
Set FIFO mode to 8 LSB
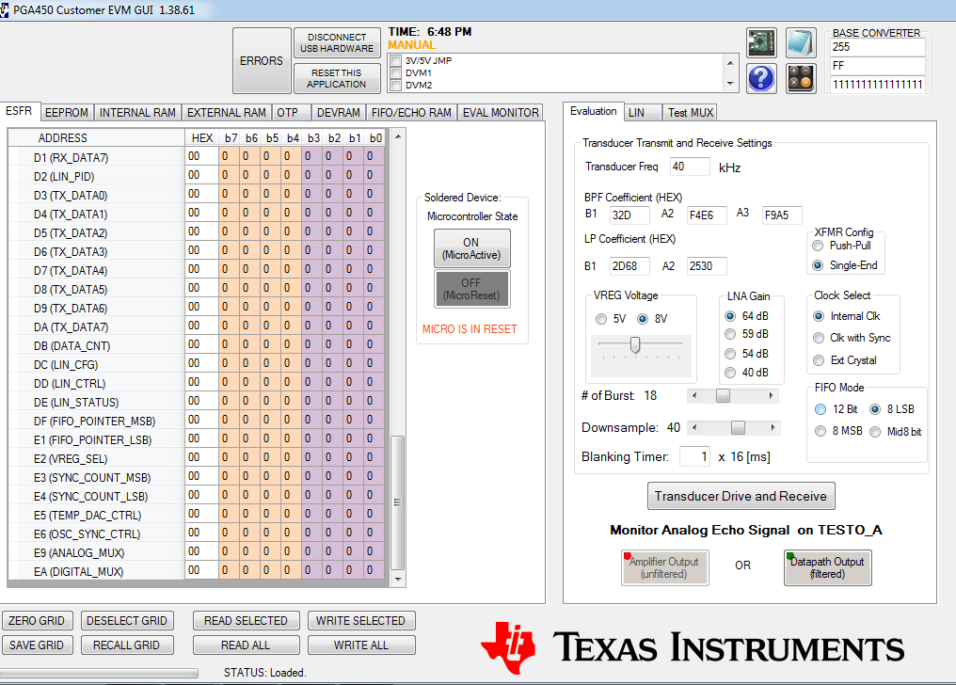875,409
